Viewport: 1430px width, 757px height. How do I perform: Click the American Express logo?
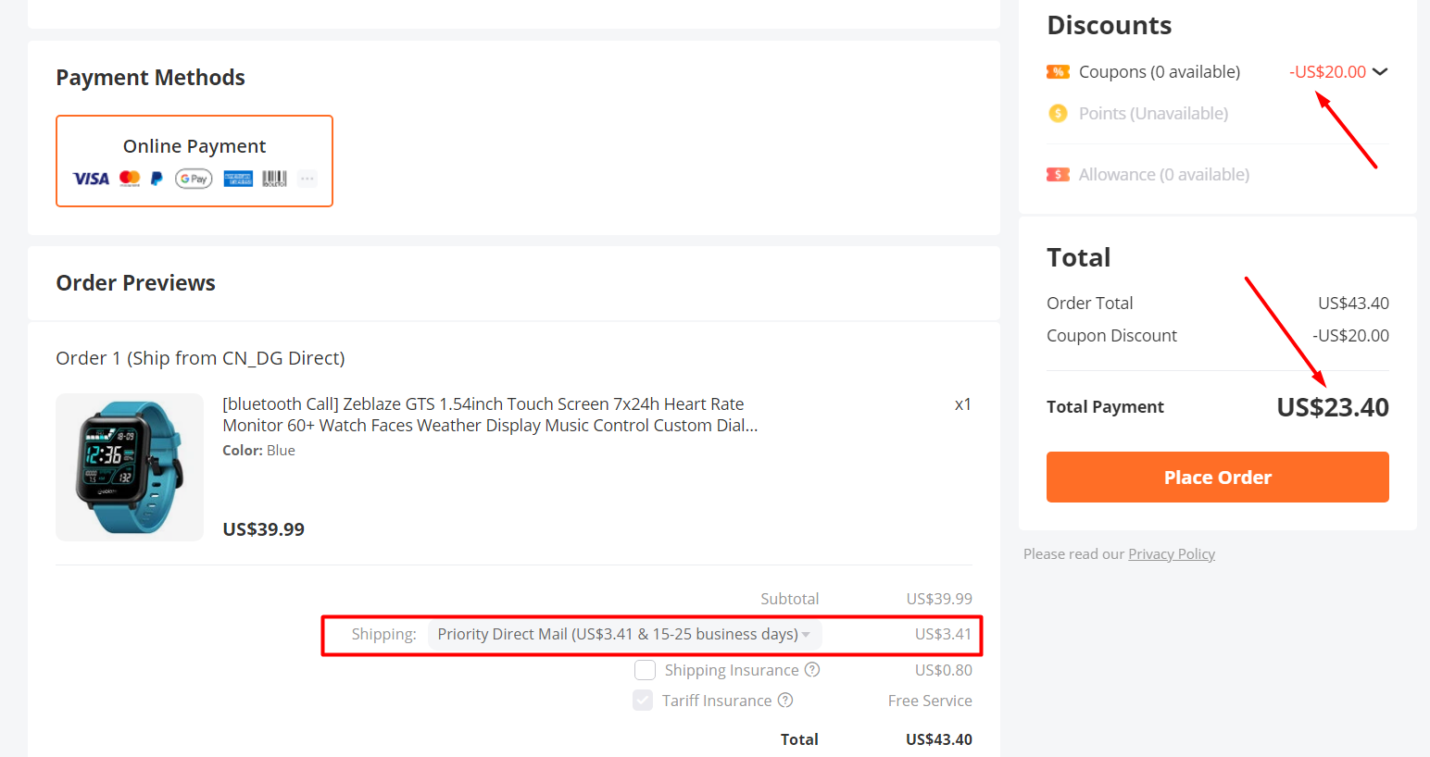pos(238,179)
